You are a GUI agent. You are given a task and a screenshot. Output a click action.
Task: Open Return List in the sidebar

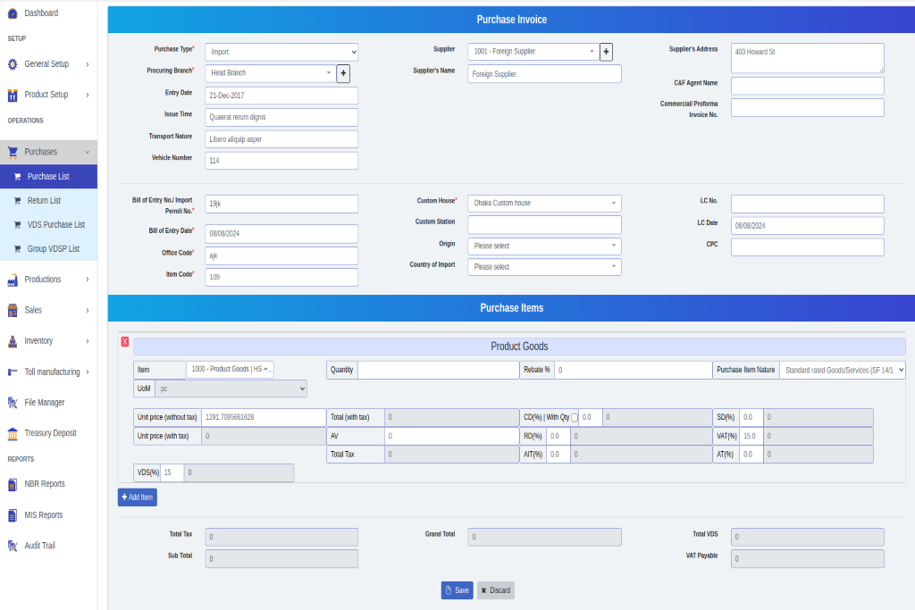[48, 201]
